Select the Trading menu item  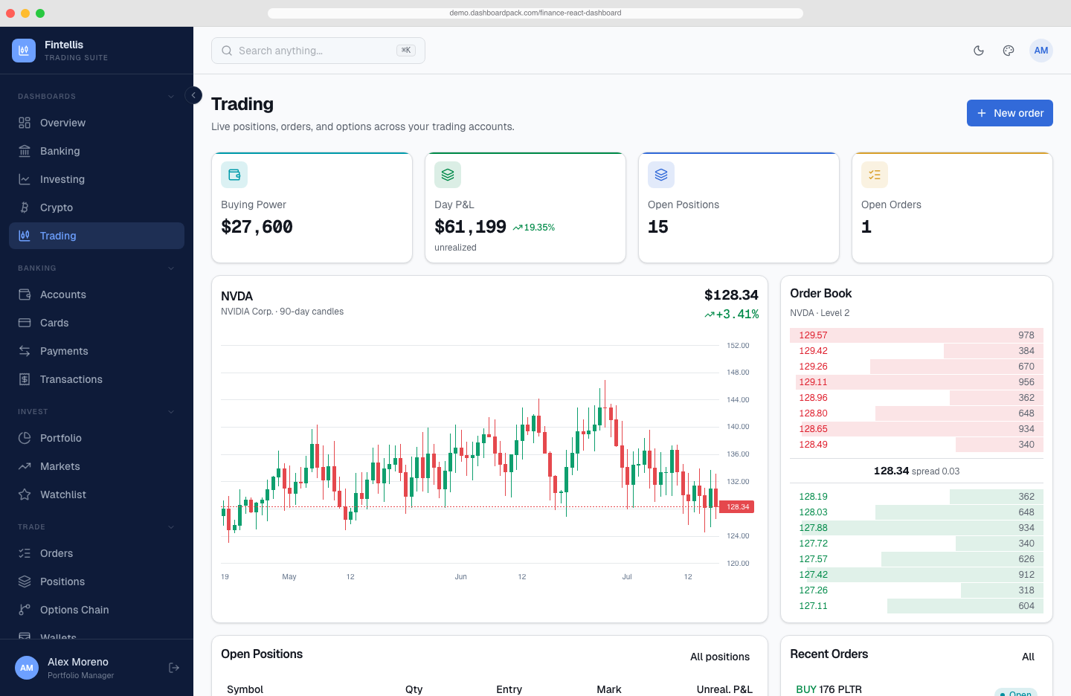(97, 236)
